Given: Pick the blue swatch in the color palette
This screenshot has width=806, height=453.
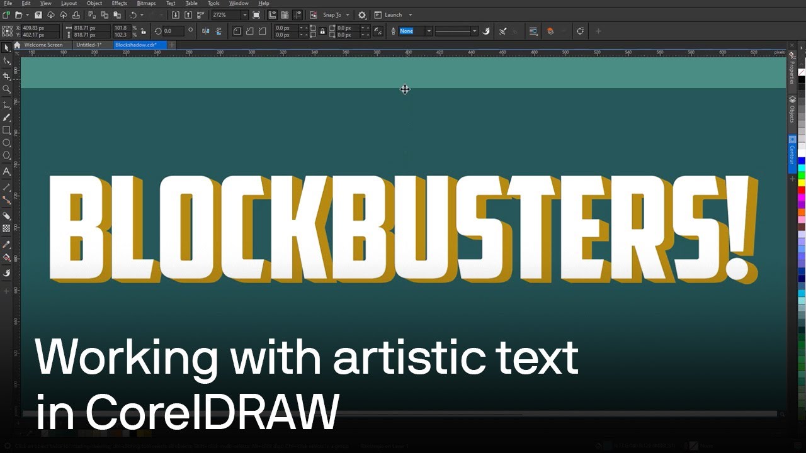Looking at the screenshot, I should click(x=802, y=160).
